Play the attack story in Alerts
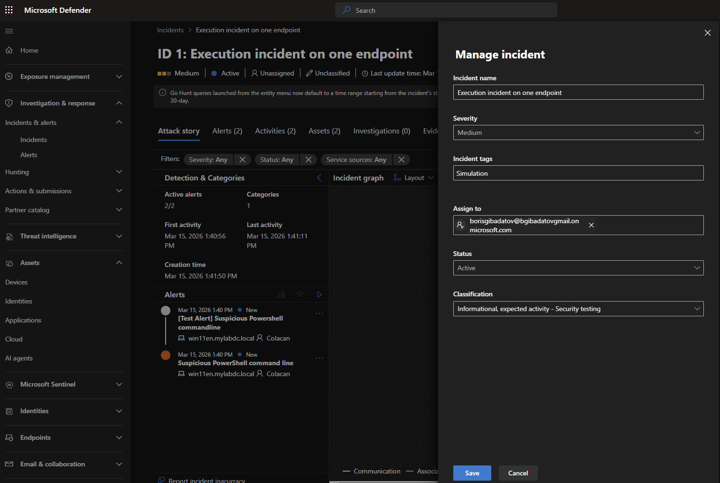Screen dimensions: 720x483 [x=319, y=294]
